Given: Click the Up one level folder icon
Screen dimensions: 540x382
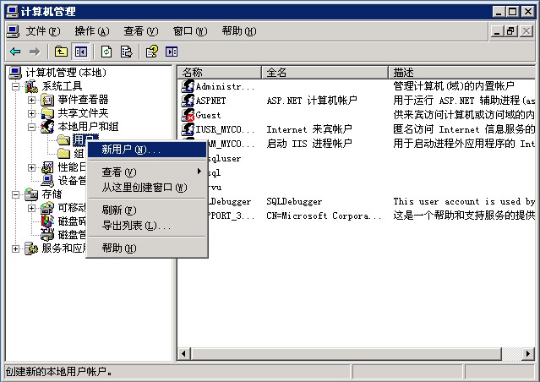Looking at the screenshot, I should [x=61, y=52].
